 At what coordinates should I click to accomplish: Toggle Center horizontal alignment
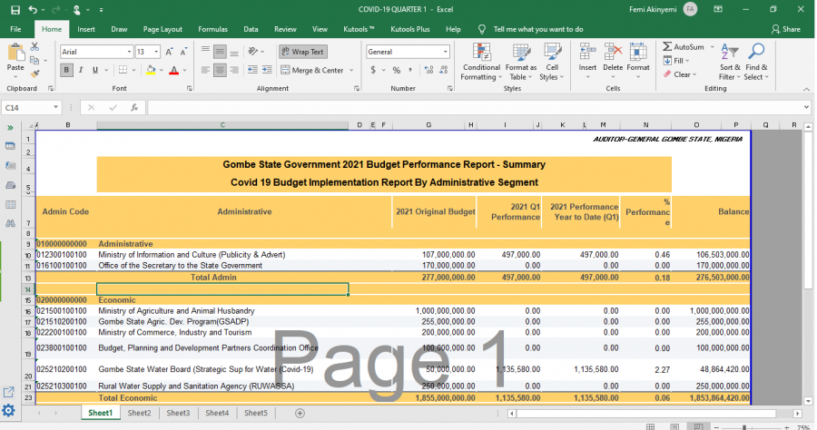tap(220, 70)
